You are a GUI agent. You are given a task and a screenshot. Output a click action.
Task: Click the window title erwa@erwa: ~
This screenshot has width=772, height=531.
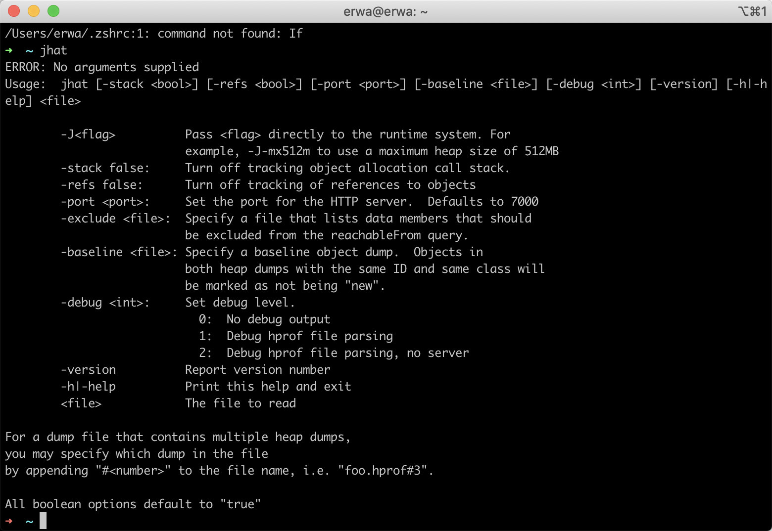pos(386,11)
